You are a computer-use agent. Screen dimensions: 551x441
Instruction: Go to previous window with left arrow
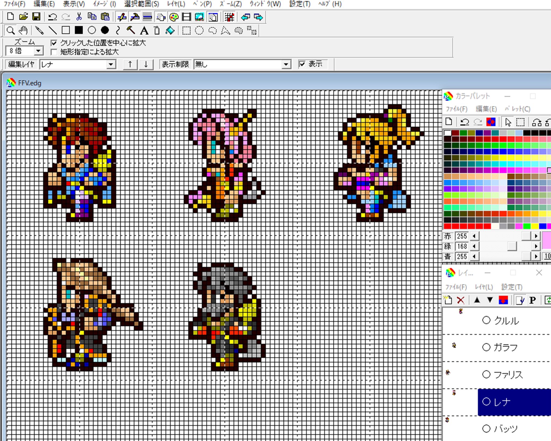coord(245,17)
